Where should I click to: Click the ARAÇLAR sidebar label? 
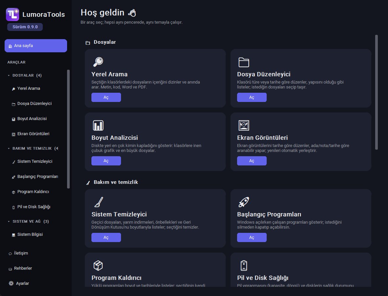[x=16, y=62]
